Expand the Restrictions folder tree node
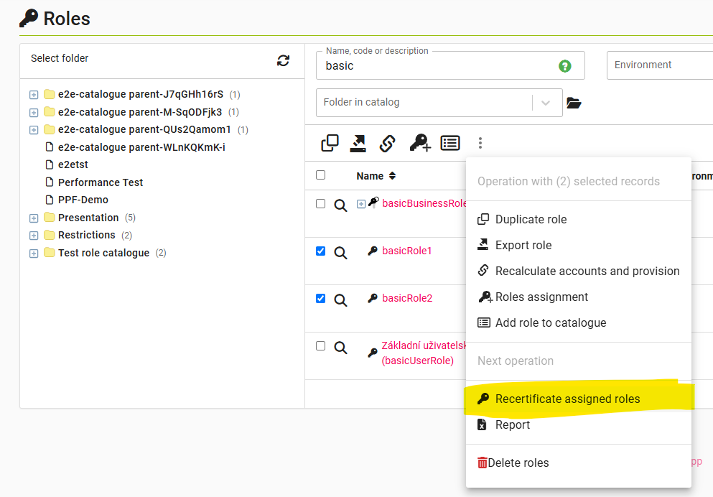Image resolution: width=713 pixels, height=497 pixels. (x=34, y=236)
